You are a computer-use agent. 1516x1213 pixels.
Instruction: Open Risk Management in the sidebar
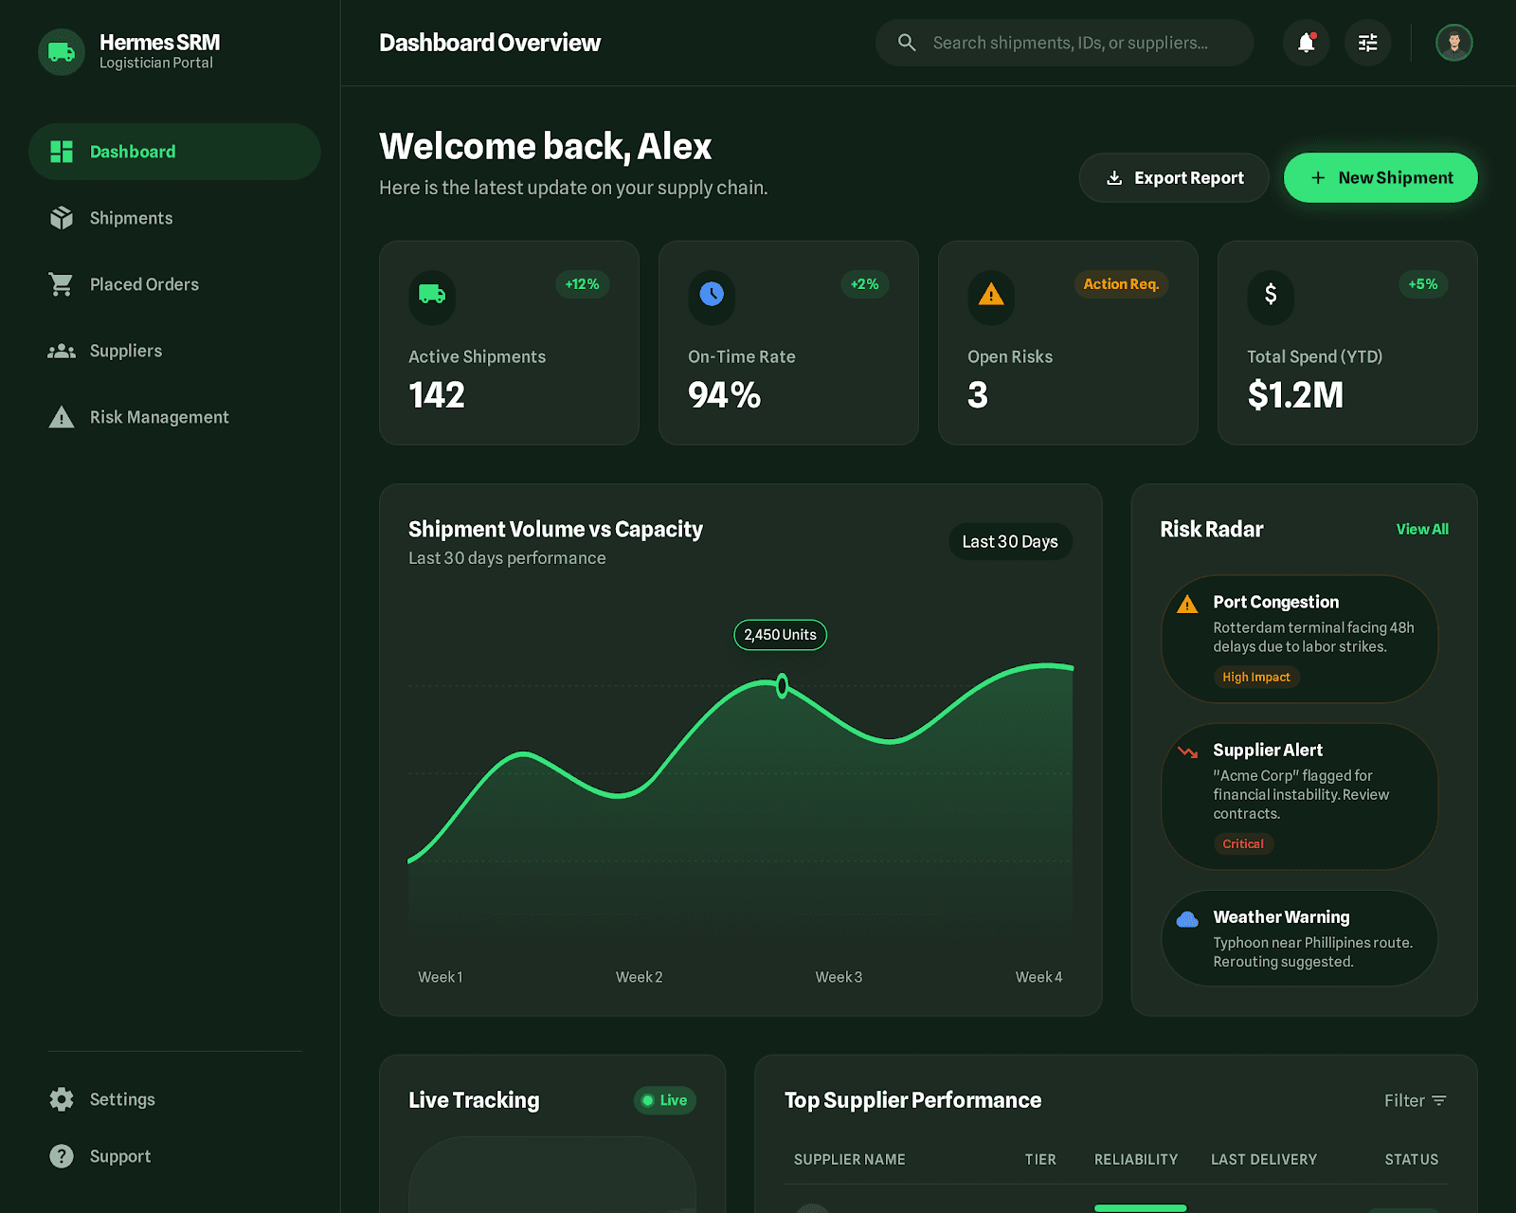[158, 417]
